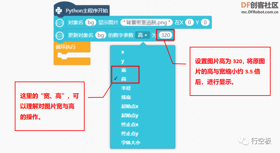
Task: Click the 的数字参数 label text
Action: tap(121, 35)
